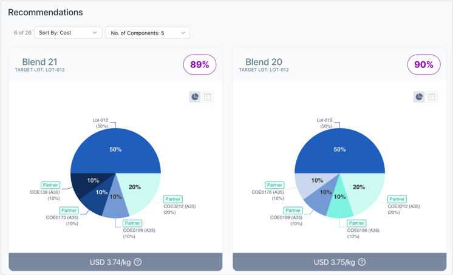Image resolution: width=453 pixels, height=275 pixels.
Task: Click help icon beside USD 3.75/kg
Action: coord(362,262)
